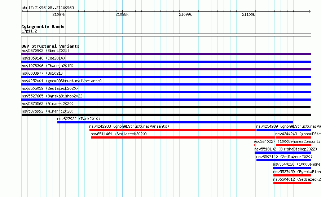
Task: Click the blue bar under nsv5518102
Action: click(283, 153)
